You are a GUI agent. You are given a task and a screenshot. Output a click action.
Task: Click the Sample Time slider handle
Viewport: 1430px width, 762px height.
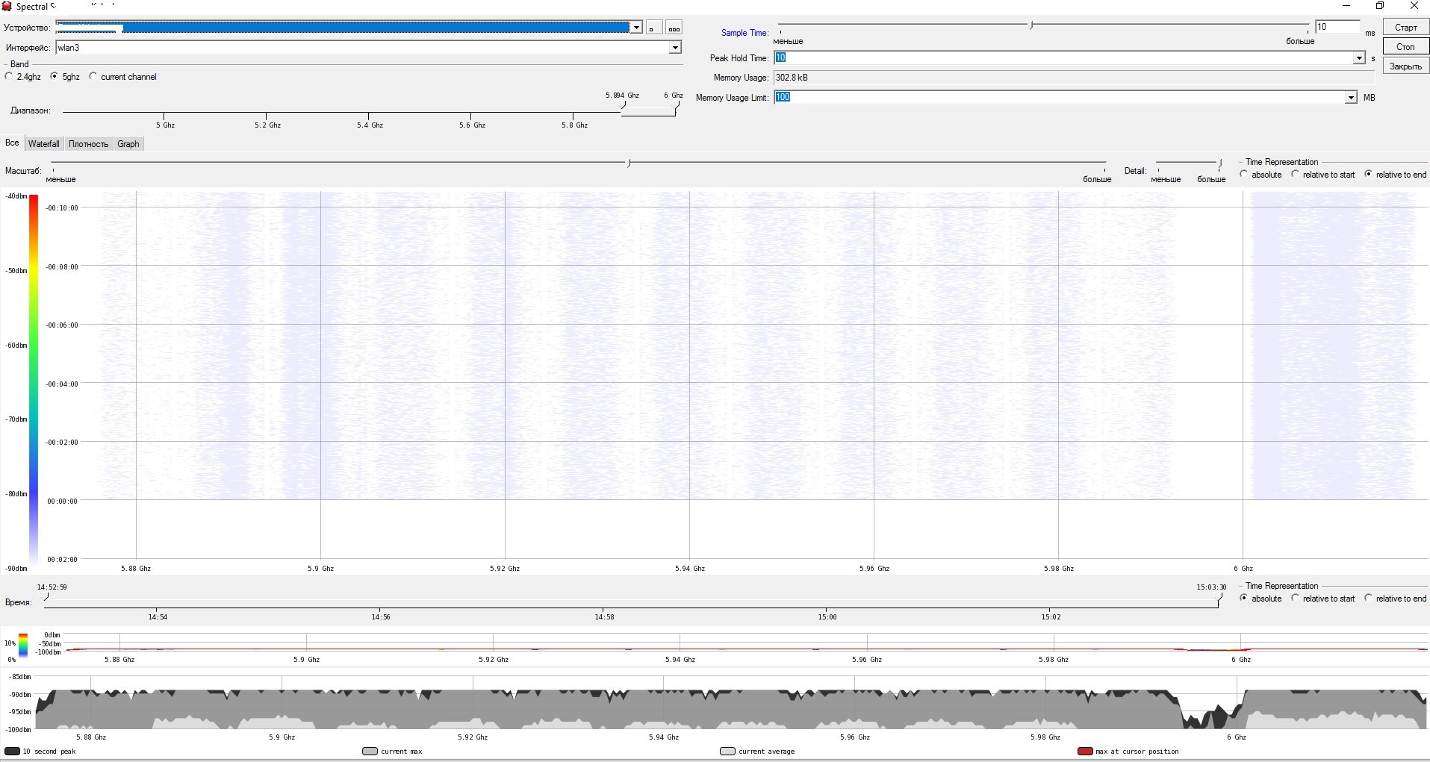pos(1031,25)
